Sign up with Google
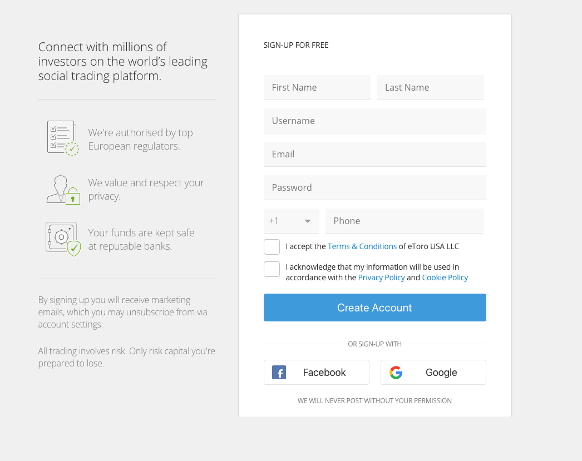This screenshot has height=461, width=582. (x=433, y=372)
